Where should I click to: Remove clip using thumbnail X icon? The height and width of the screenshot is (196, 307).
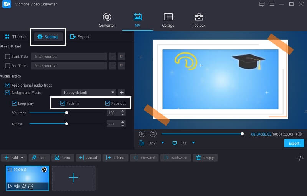pos(44,170)
